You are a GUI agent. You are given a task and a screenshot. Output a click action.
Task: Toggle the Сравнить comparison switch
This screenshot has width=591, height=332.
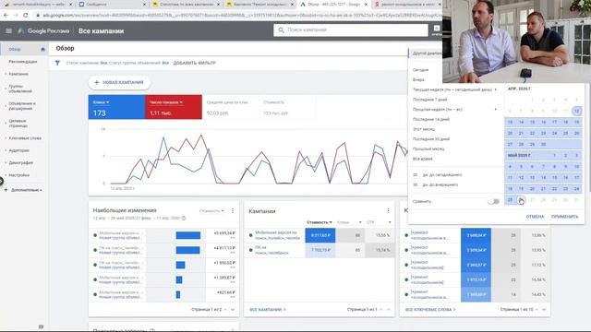click(493, 201)
